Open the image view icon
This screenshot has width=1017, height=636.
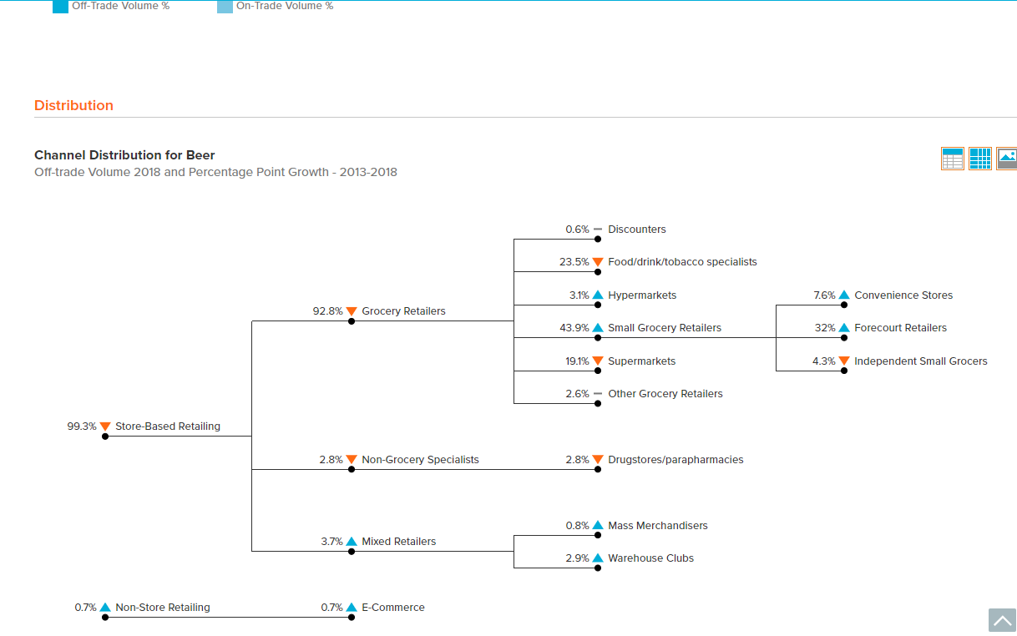click(1006, 159)
